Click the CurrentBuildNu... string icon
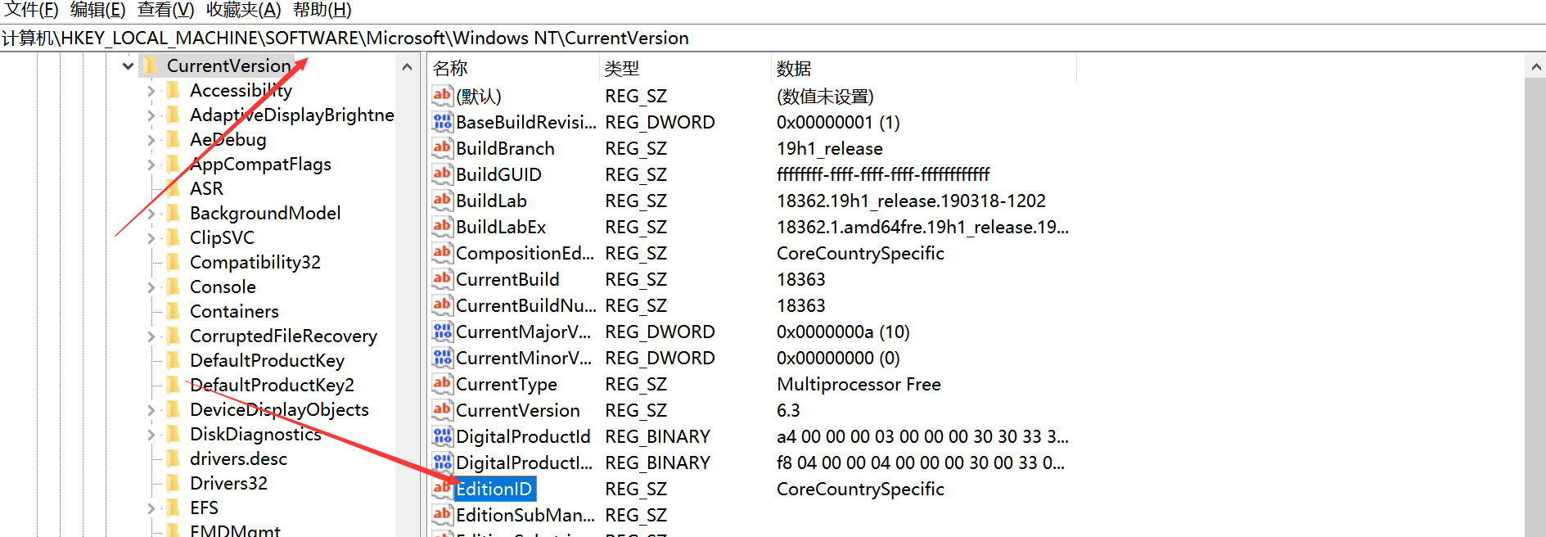Image resolution: width=1546 pixels, height=537 pixels. pyautogui.click(x=442, y=305)
